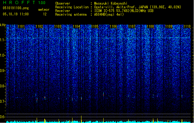
Task: Click the 0.7 frequency axis label
Action: tap(2, 101)
